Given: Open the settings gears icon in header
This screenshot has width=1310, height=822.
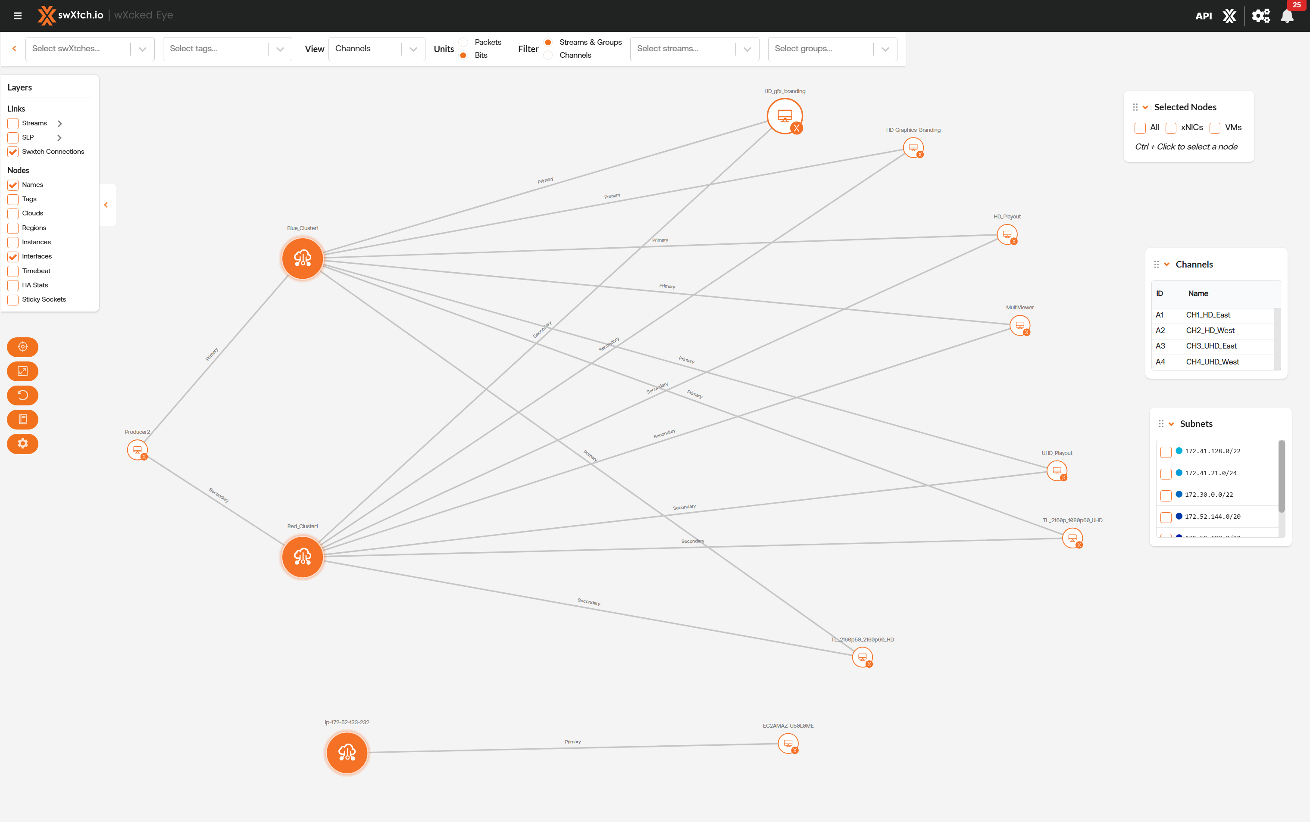Looking at the screenshot, I should tap(1260, 16).
